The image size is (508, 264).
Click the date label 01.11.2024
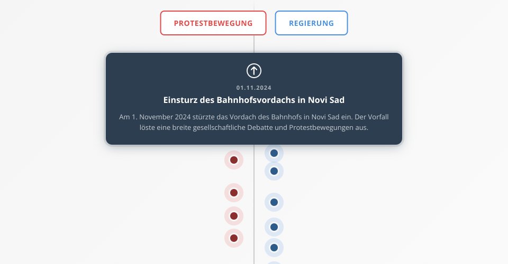254,88
